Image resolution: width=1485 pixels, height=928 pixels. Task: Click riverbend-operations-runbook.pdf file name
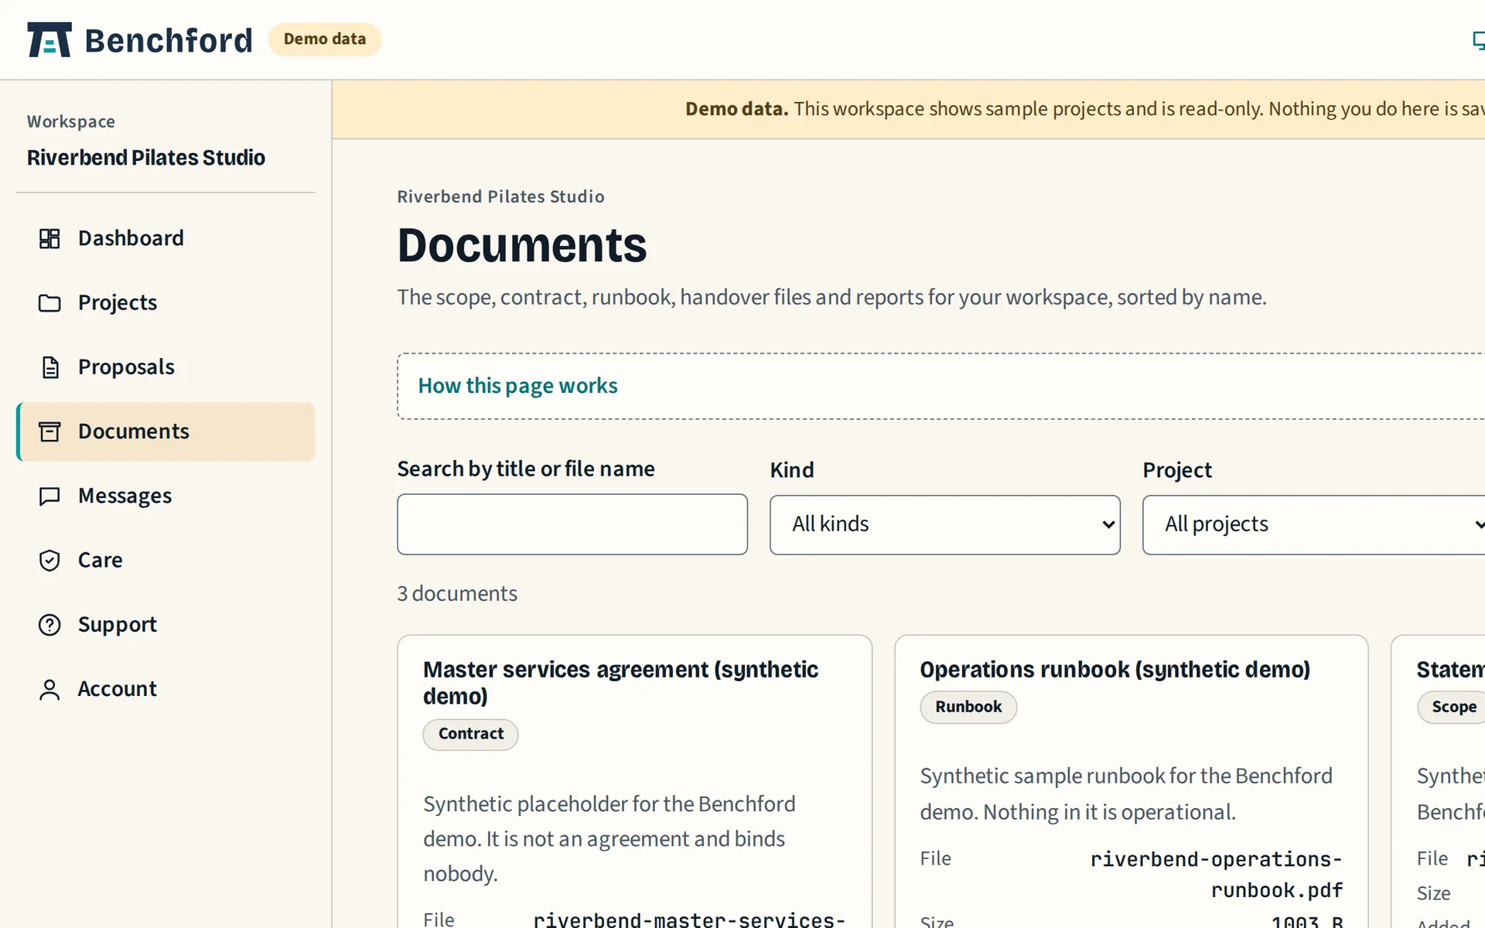pyautogui.click(x=1216, y=875)
